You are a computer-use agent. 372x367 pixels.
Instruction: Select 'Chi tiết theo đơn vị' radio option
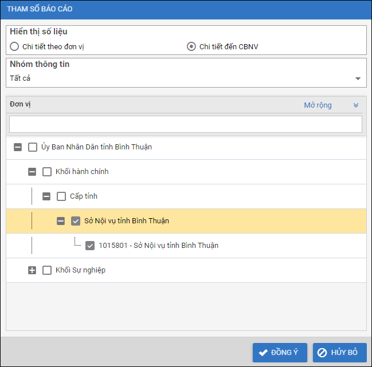tap(14, 46)
